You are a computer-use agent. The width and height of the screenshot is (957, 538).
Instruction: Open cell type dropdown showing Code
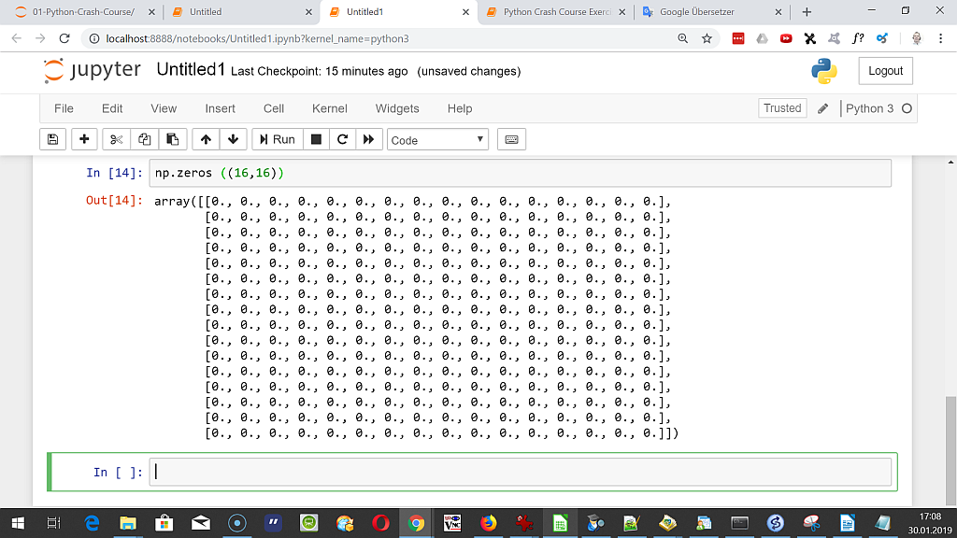(437, 140)
